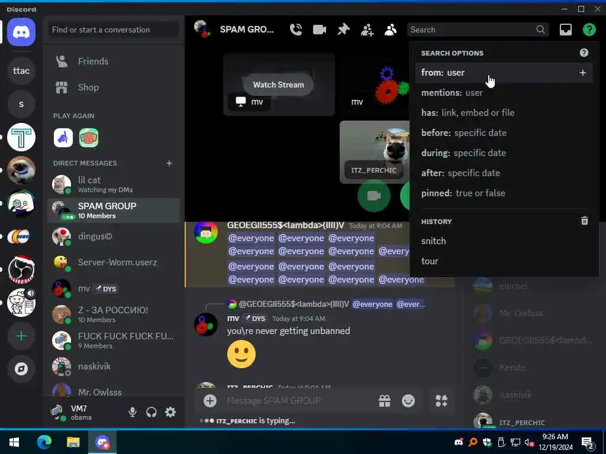Open Windows notification center icon
The image size is (606, 454).
[587, 443]
